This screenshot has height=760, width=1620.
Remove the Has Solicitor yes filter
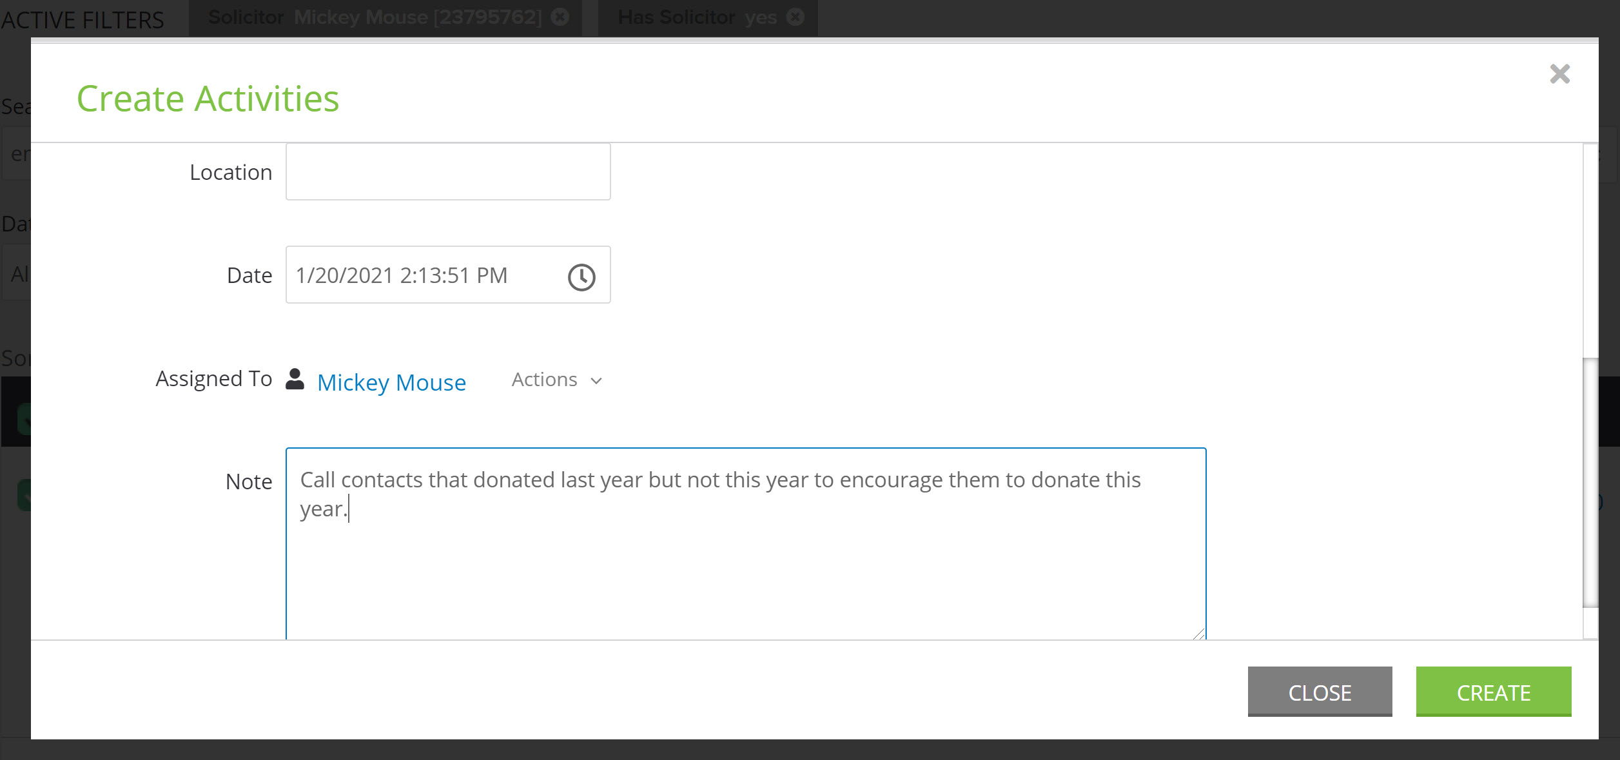click(x=795, y=17)
